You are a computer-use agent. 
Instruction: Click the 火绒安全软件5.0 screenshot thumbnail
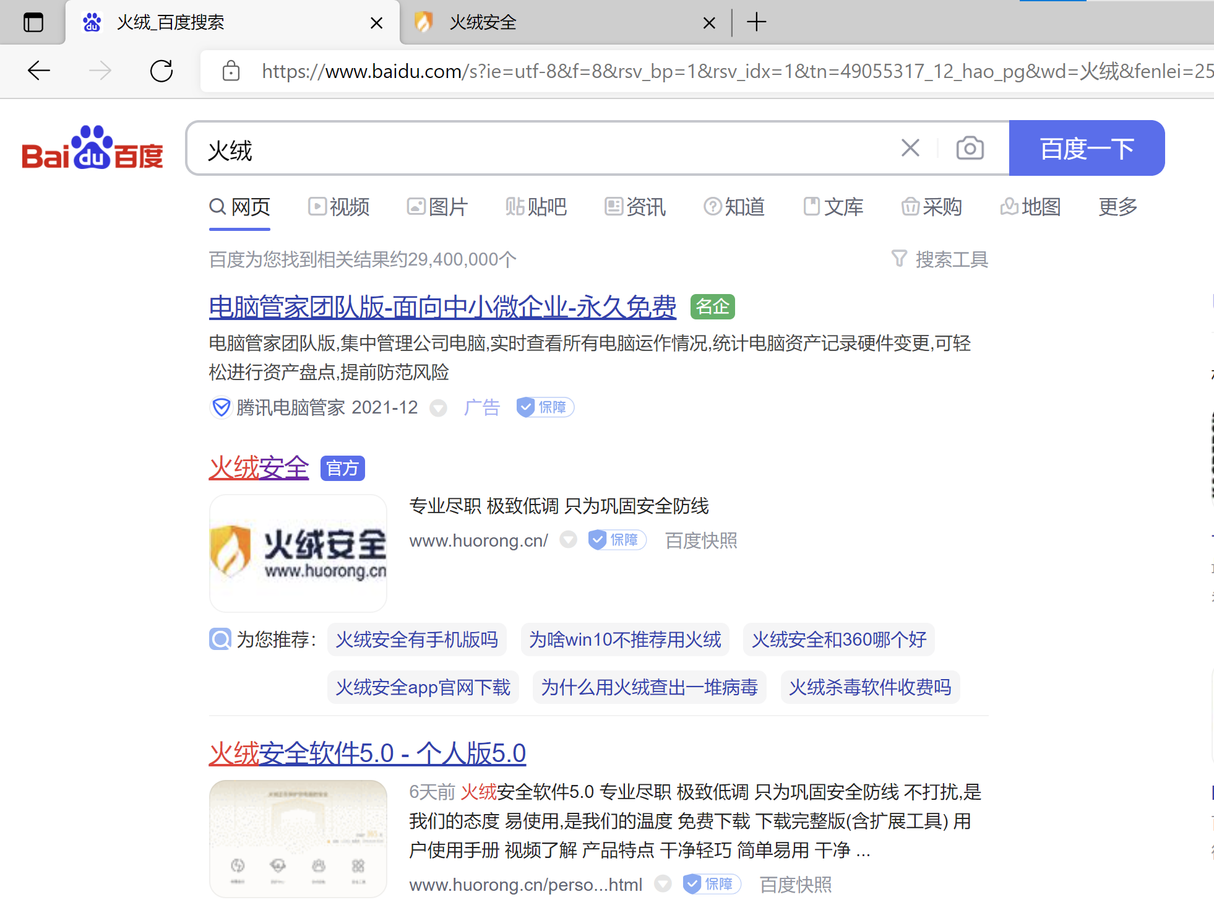click(x=298, y=839)
